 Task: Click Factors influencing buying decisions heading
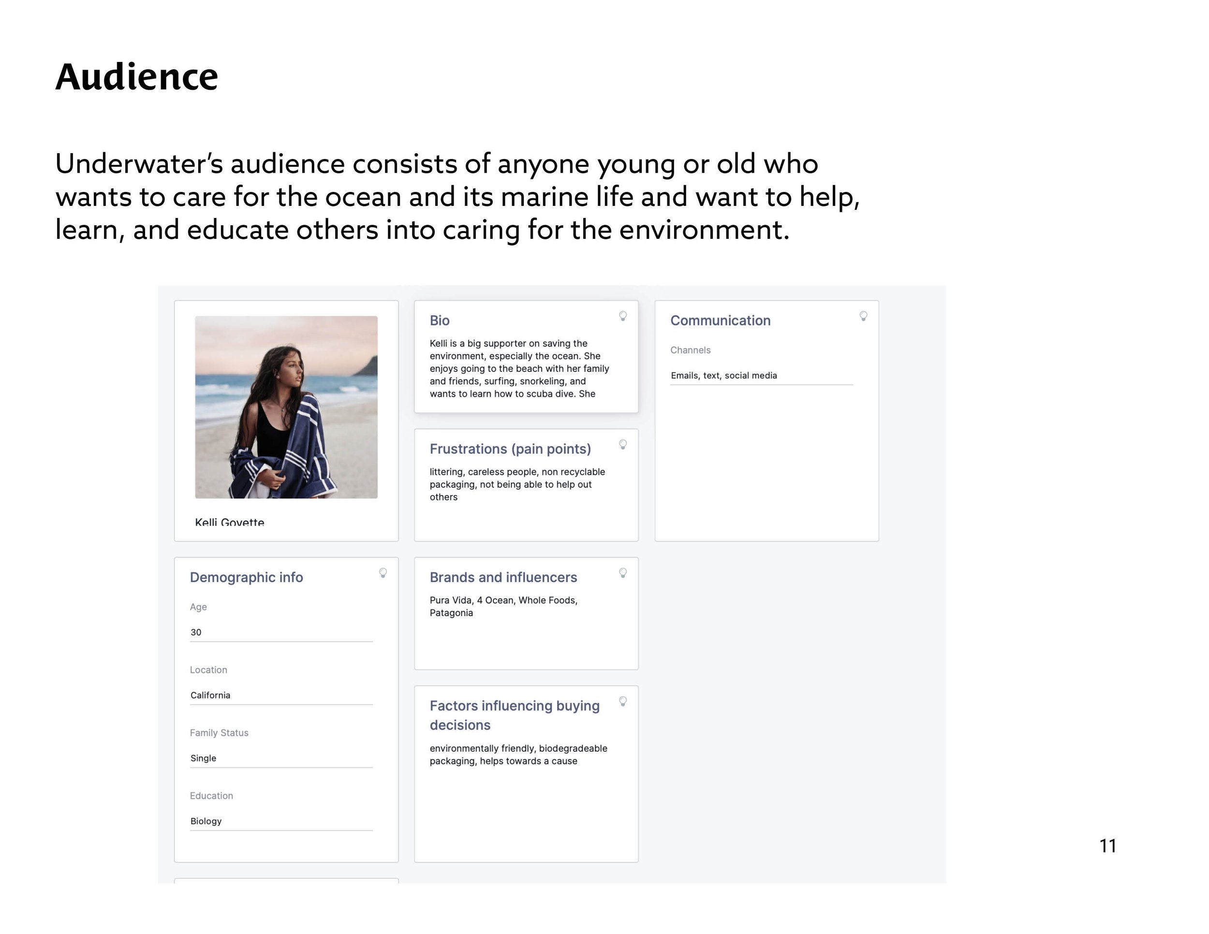click(x=515, y=715)
